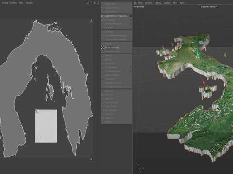The width and height of the screenshot is (233, 174).
Task: Open the Textures menu
Action: [29, 3]
